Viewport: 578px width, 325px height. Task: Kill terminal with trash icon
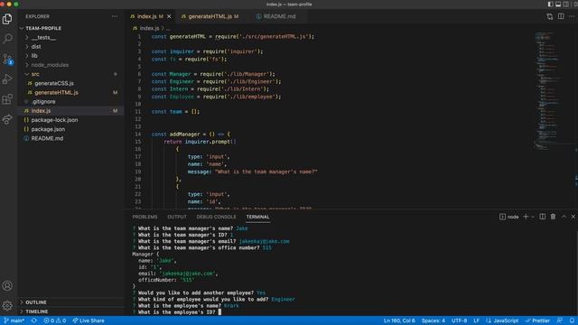coord(553,217)
